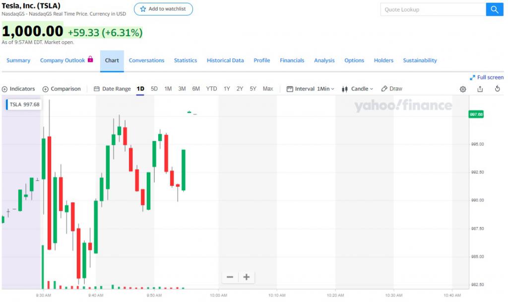This screenshot has width=508, height=304.
Task: Open chart settings gear icon
Action: point(463,89)
